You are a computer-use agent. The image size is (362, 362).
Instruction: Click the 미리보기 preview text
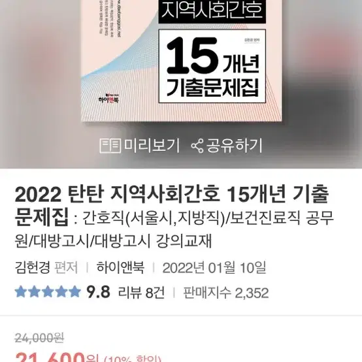click(152, 146)
